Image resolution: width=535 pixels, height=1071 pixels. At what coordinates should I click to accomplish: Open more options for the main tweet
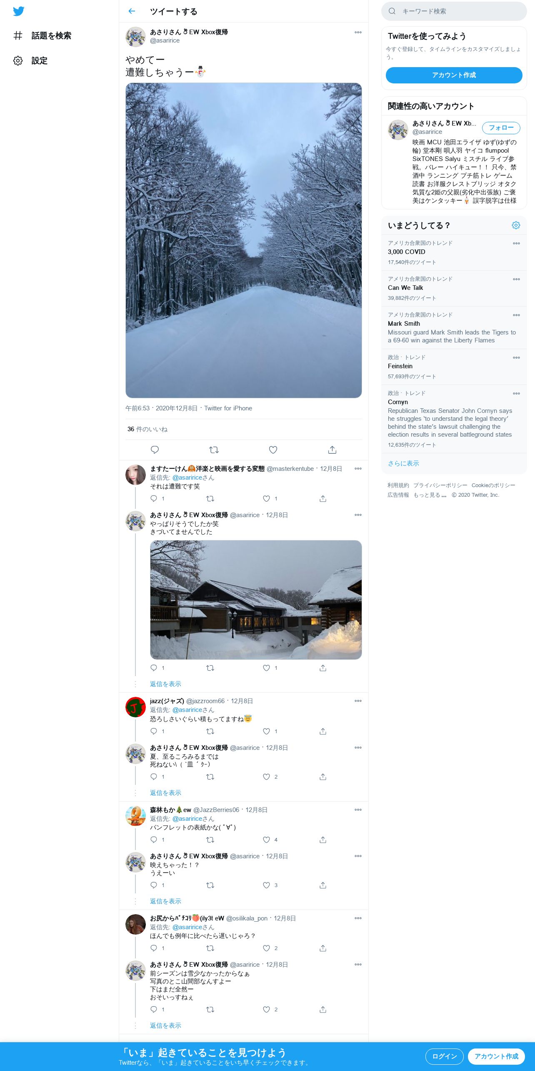tap(358, 32)
